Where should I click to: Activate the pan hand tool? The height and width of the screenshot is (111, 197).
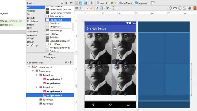tap(189, 8)
